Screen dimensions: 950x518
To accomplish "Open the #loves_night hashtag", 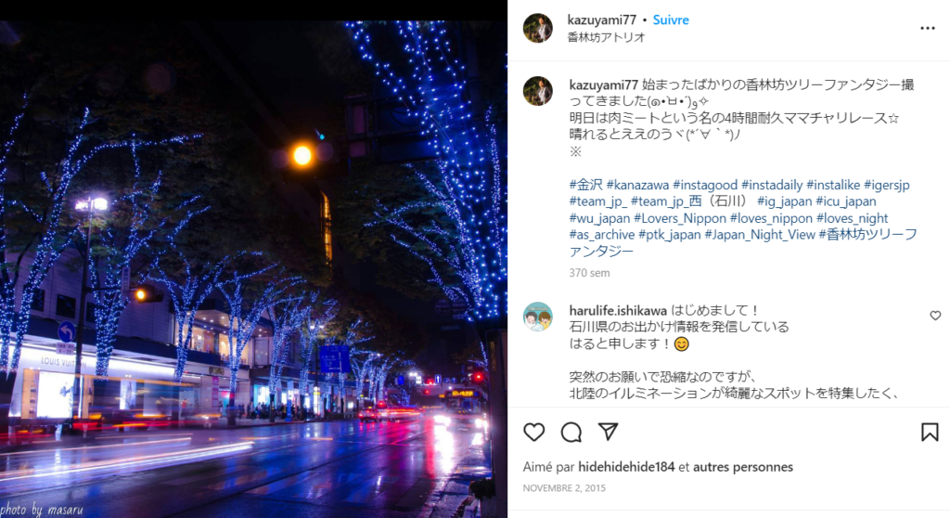I will [852, 218].
